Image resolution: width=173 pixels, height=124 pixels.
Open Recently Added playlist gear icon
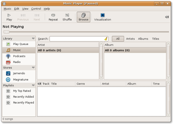(x=8, y=97)
